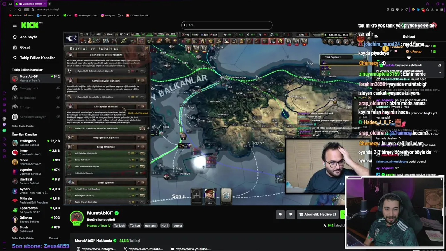Screen dimensions: 446x251
Task: Collapse Kemalist Eyalet Yönetimi section
Action: (143, 81)
